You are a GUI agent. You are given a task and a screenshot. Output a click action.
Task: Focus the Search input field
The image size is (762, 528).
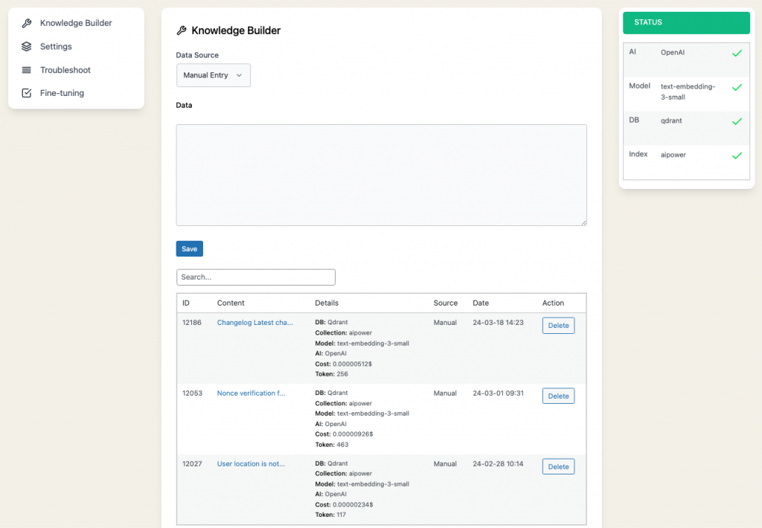tap(256, 277)
